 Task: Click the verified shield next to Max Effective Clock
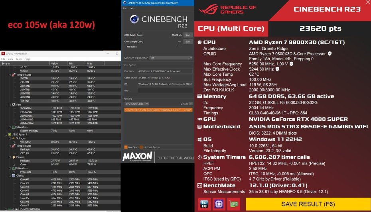click(x=277, y=69)
